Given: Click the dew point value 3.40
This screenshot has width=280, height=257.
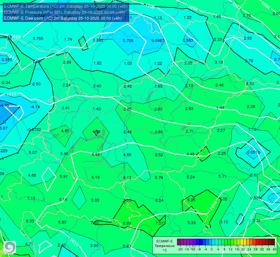Looking at the screenshot, I should [97, 86].
